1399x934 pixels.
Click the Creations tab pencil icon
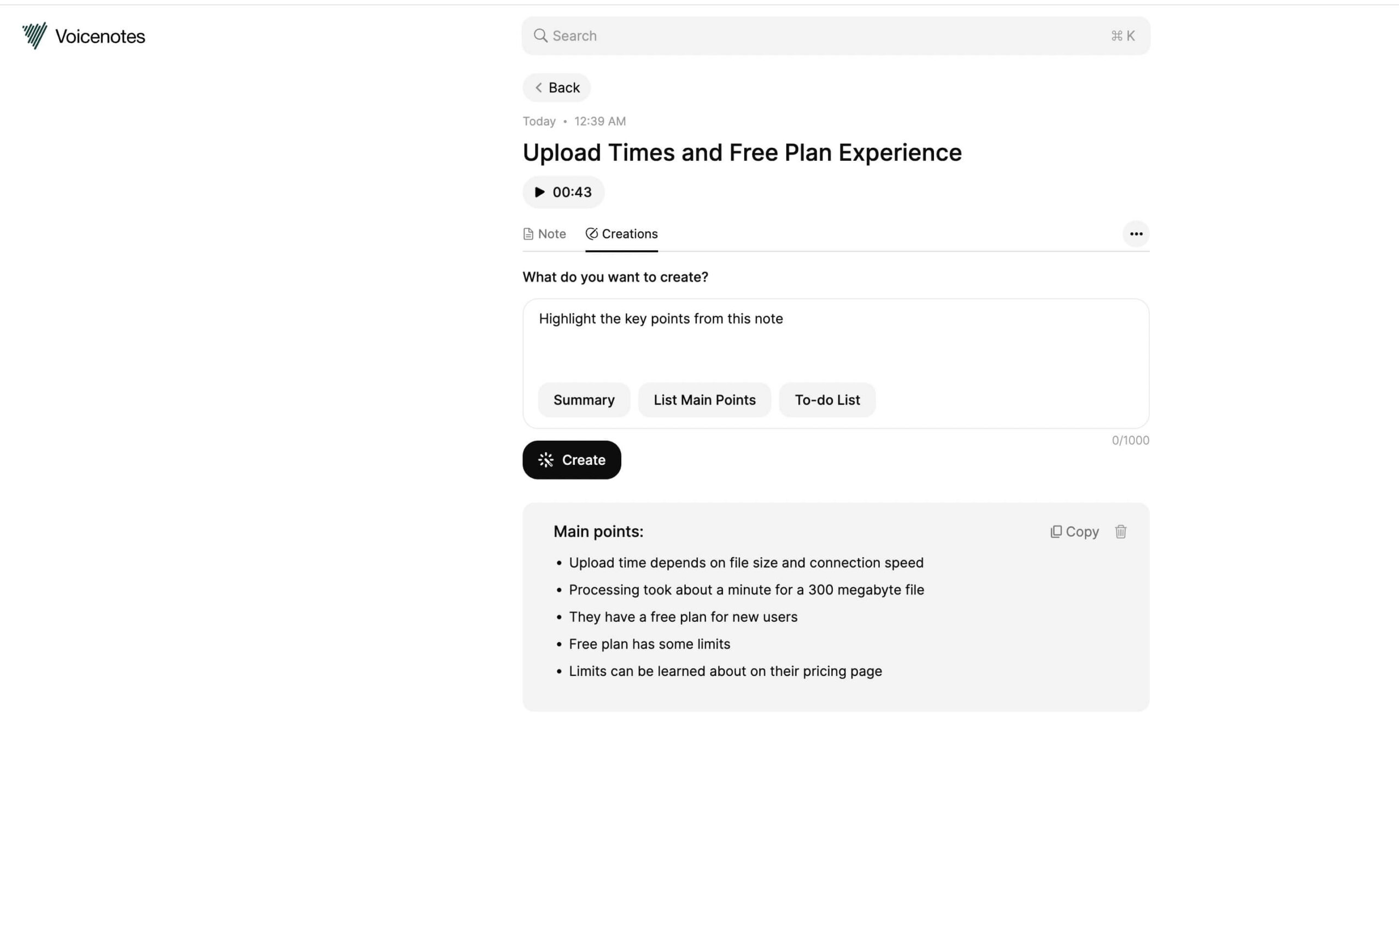(x=591, y=234)
